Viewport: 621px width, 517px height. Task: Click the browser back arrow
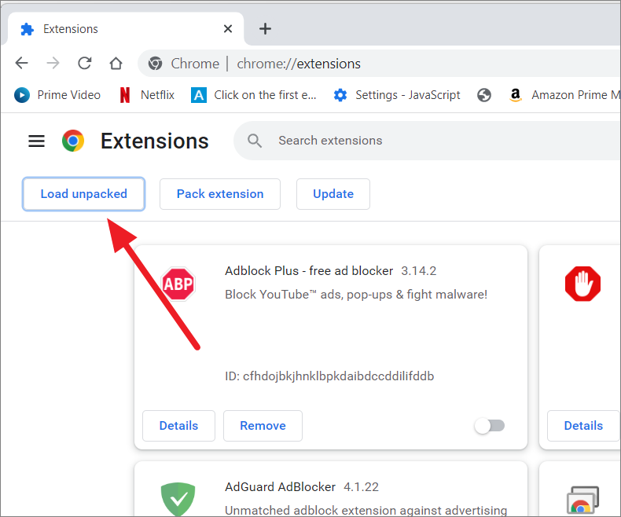(x=22, y=64)
